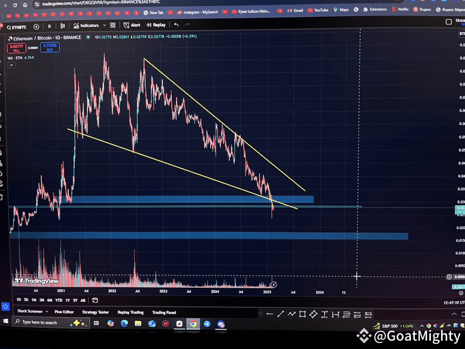Select the price range measure tool
This screenshot has height=349, width=465.
pyautogui.click(x=324, y=314)
